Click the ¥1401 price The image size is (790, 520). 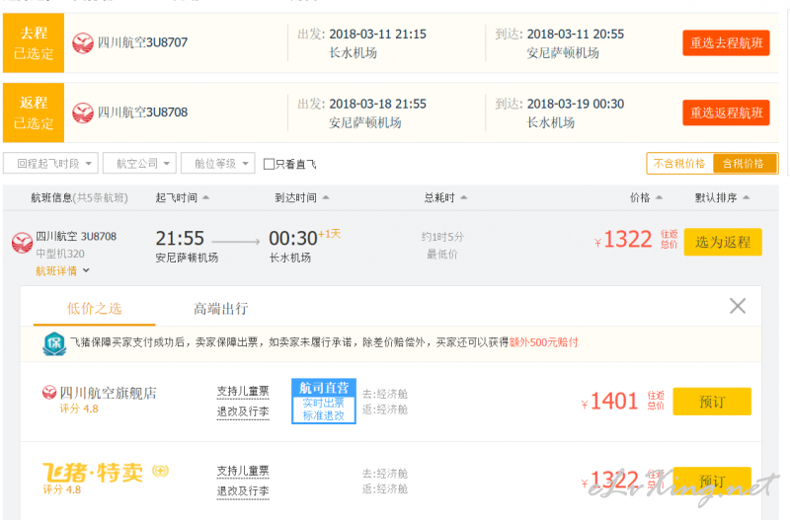609,402
